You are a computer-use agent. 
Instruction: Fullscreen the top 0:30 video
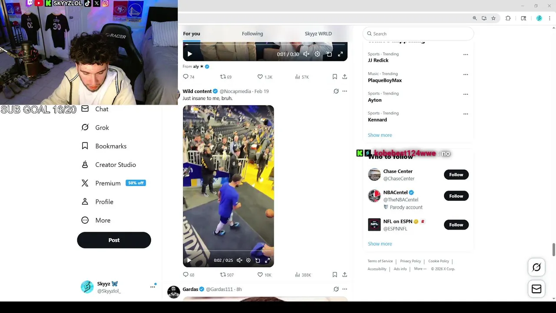(340, 54)
